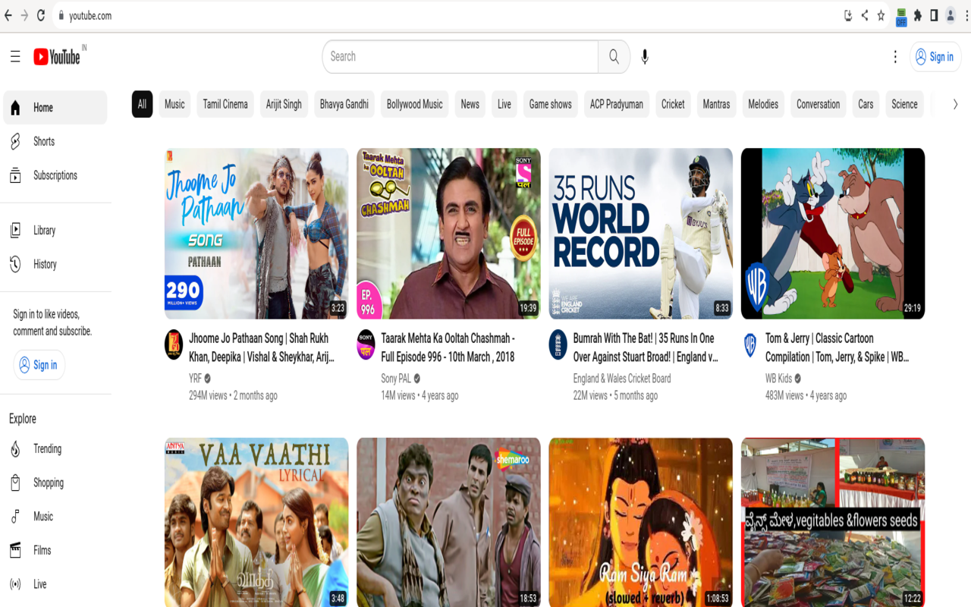This screenshot has height=607, width=971.
Task: Select the Conversation chip
Action: coord(819,105)
